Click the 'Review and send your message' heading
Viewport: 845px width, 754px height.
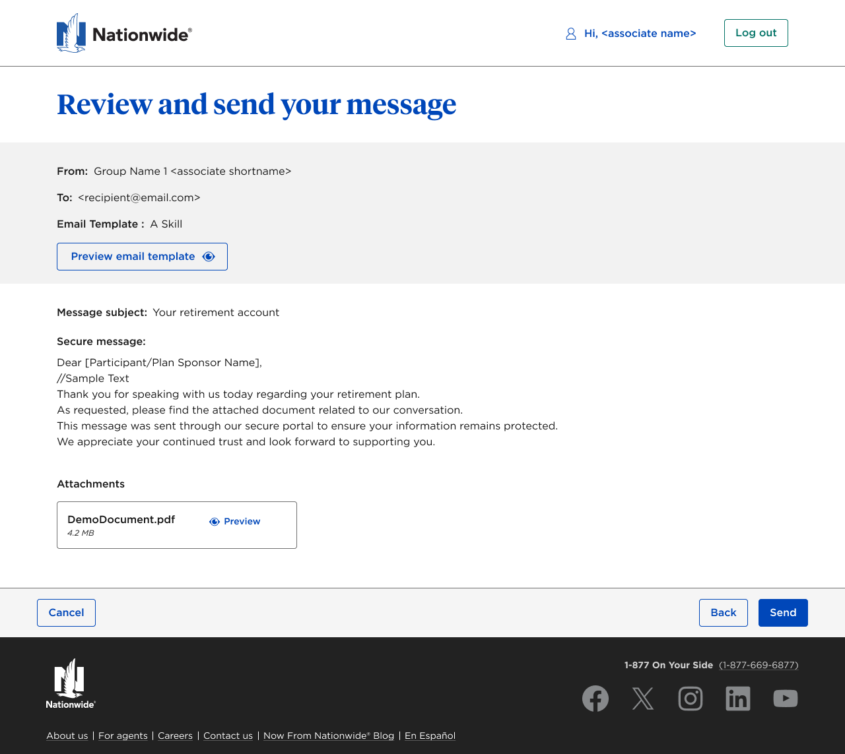click(256, 105)
